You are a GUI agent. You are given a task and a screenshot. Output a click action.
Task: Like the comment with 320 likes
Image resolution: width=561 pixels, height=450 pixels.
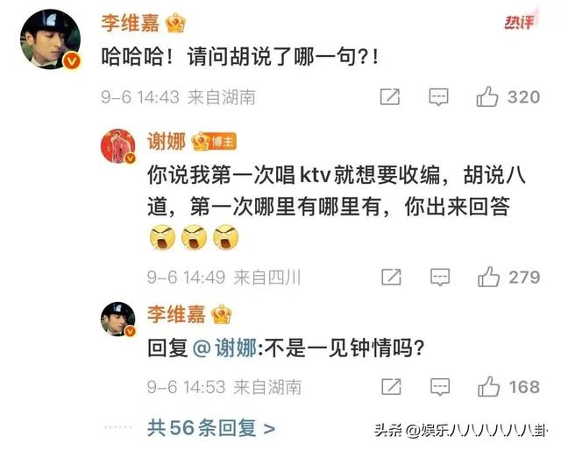pyautogui.click(x=487, y=96)
